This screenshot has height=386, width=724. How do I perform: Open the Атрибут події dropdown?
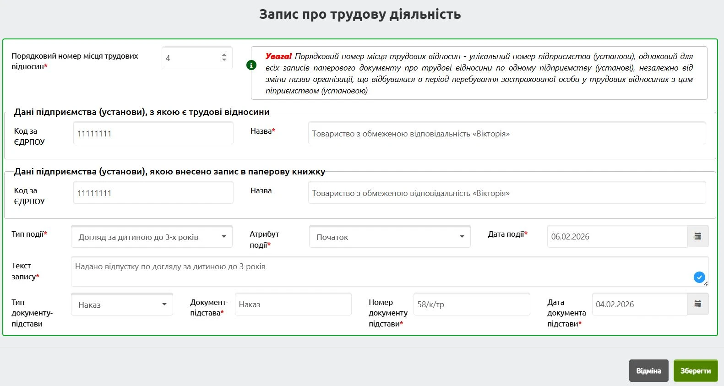pos(389,237)
